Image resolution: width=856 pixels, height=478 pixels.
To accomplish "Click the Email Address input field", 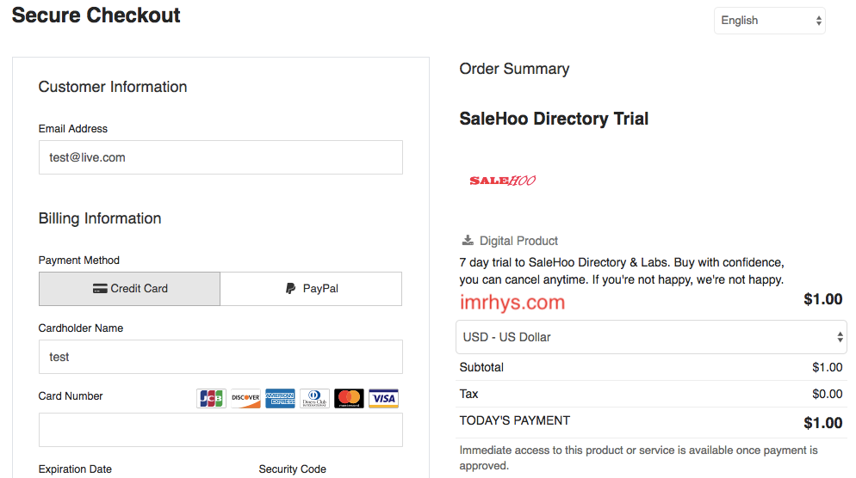I will pos(220,157).
